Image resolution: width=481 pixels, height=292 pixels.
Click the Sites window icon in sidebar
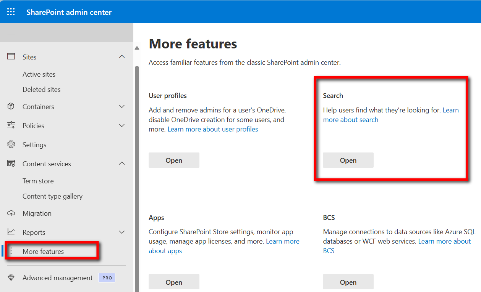(x=11, y=56)
